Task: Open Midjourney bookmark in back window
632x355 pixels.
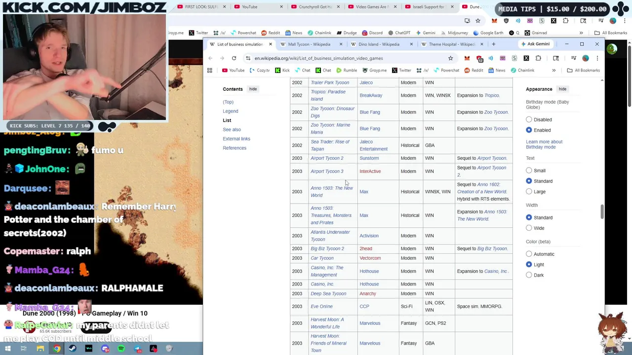Action: 454,33
